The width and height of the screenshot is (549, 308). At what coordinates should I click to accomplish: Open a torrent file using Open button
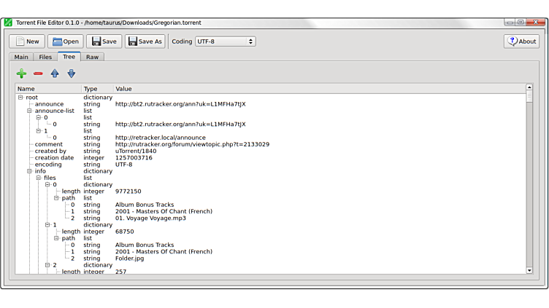pyautogui.click(x=65, y=42)
